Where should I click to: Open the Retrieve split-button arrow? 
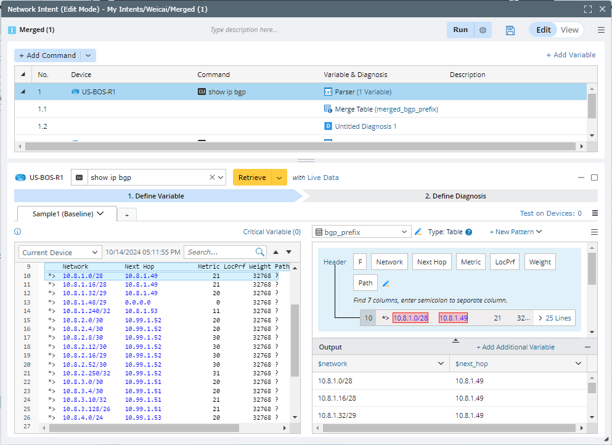(x=280, y=178)
